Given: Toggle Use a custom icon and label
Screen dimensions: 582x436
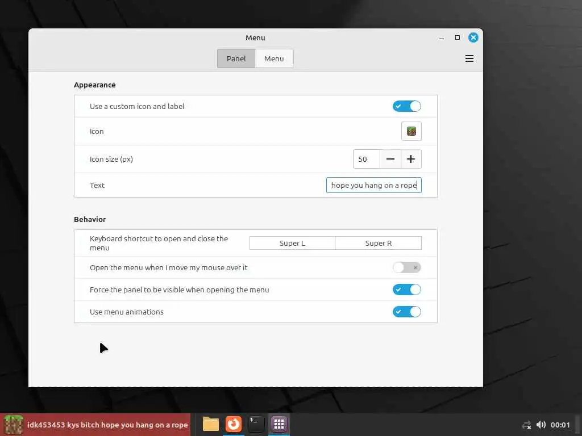Looking at the screenshot, I should point(407,106).
